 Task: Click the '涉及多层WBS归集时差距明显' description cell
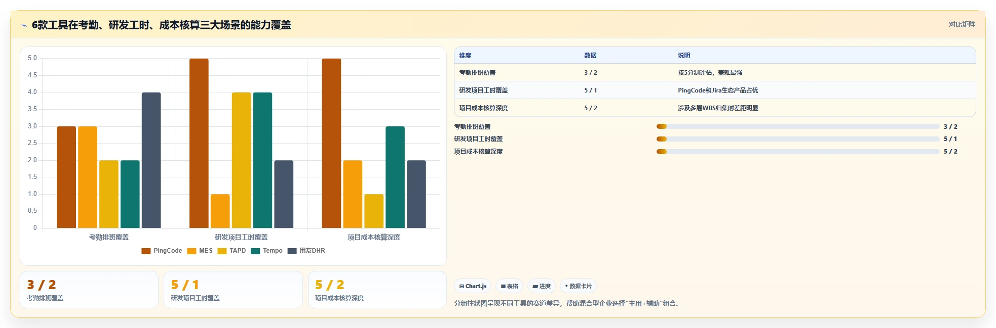[x=718, y=108]
